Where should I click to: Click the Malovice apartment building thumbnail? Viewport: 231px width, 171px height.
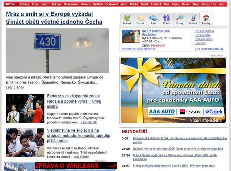pyautogui.click(x=131, y=36)
